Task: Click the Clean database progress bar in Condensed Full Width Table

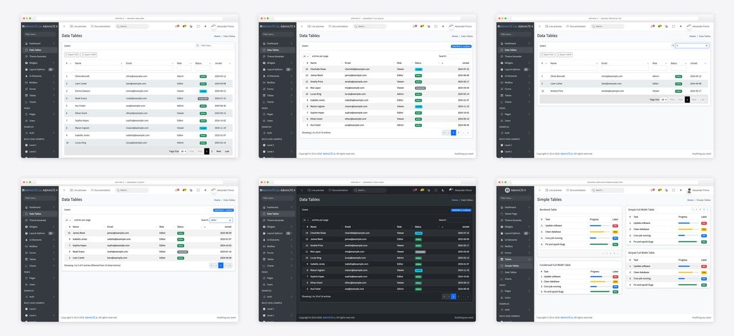Action: click(601, 281)
